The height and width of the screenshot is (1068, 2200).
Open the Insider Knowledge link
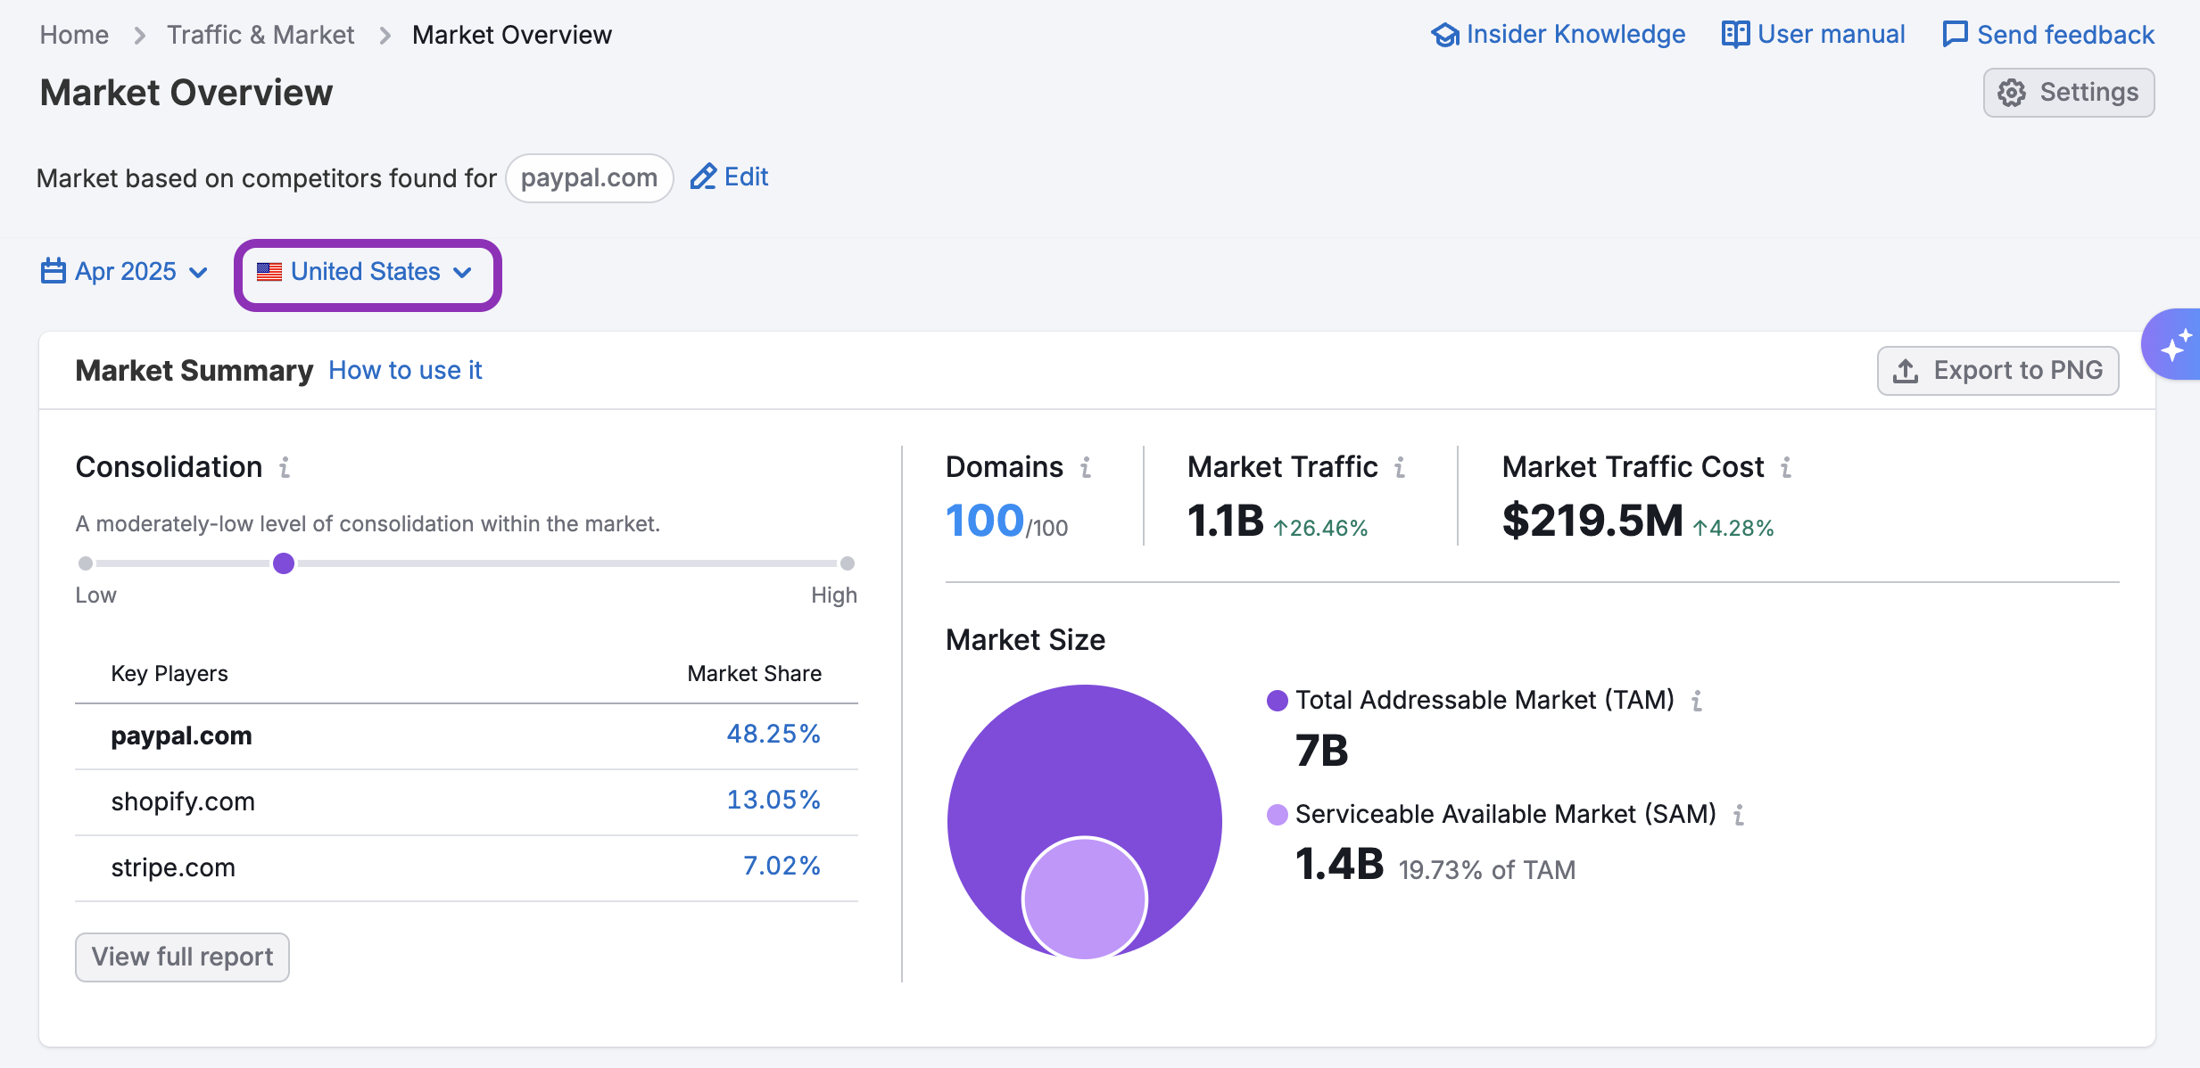point(1558,35)
